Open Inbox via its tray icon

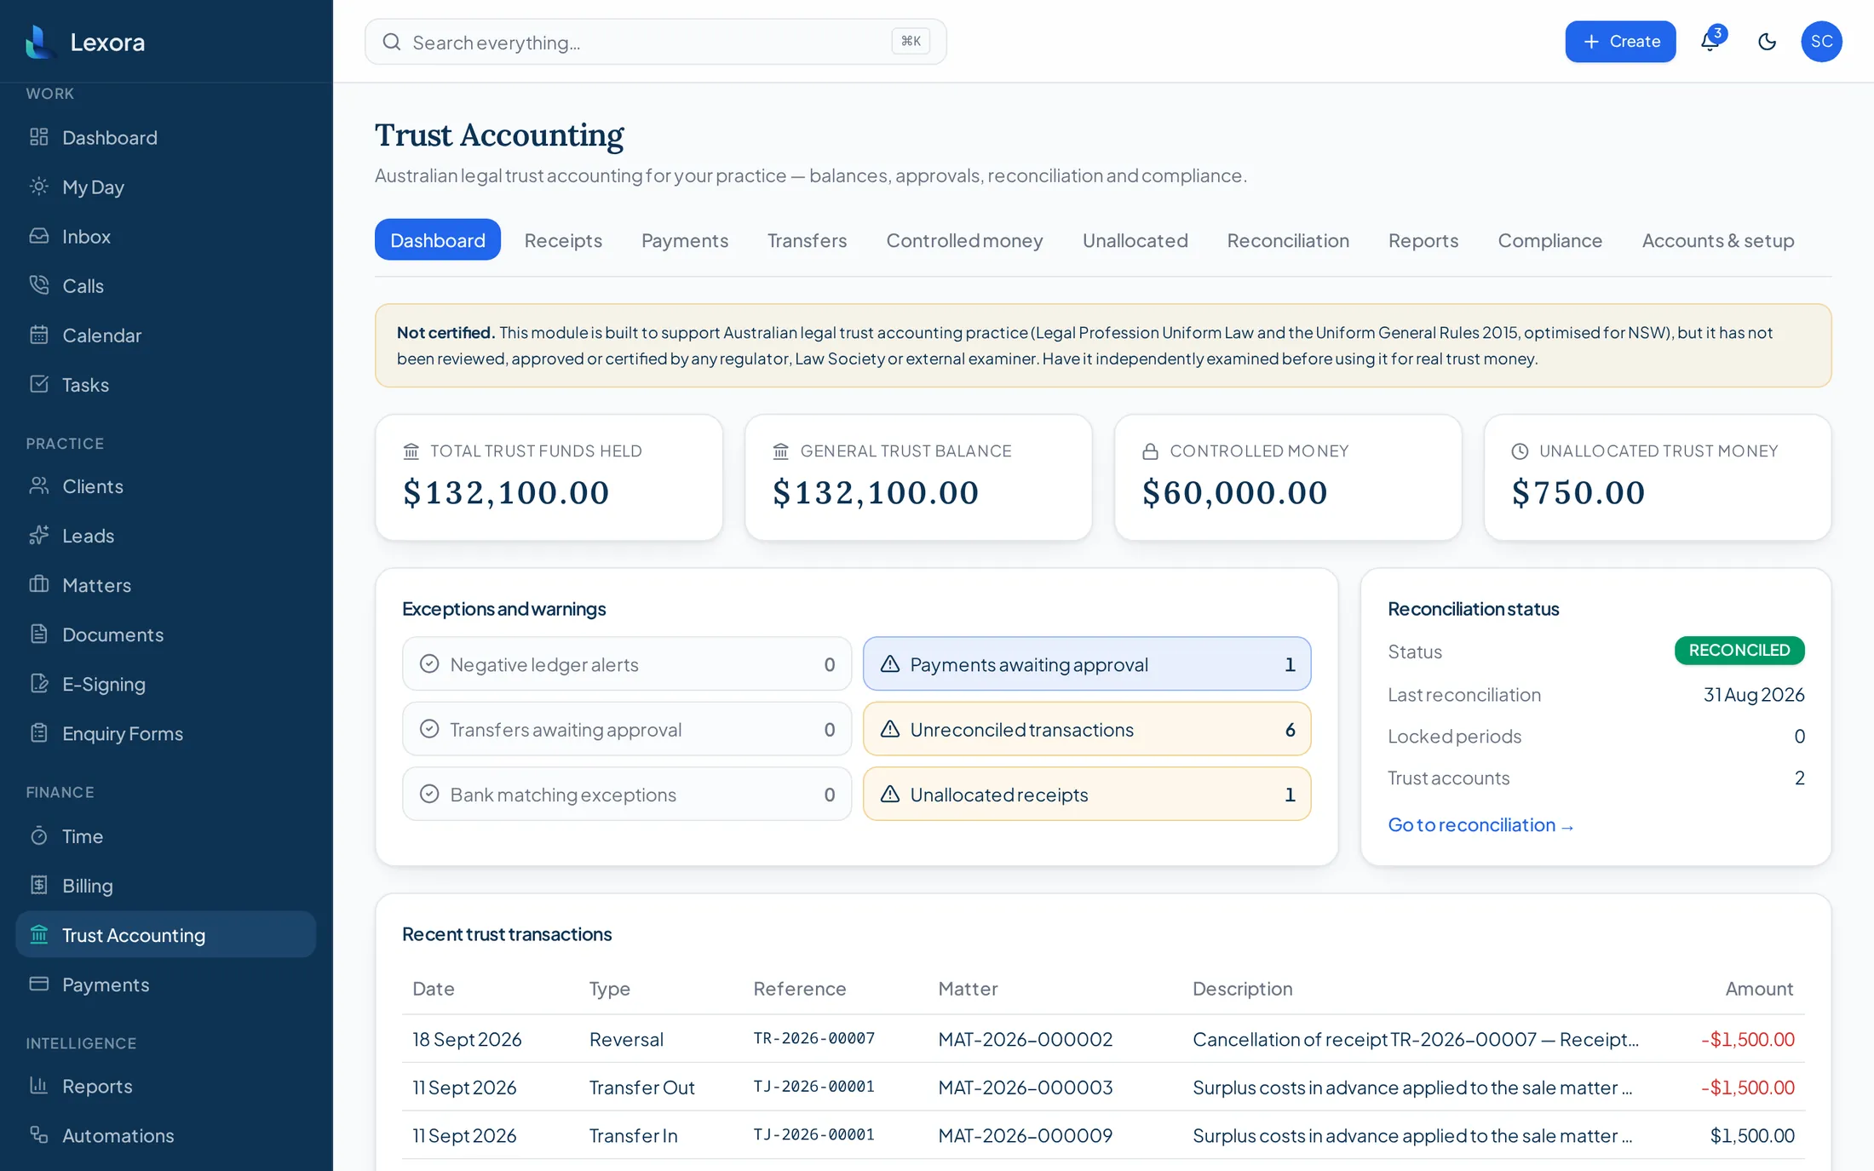pyautogui.click(x=39, y=236)
